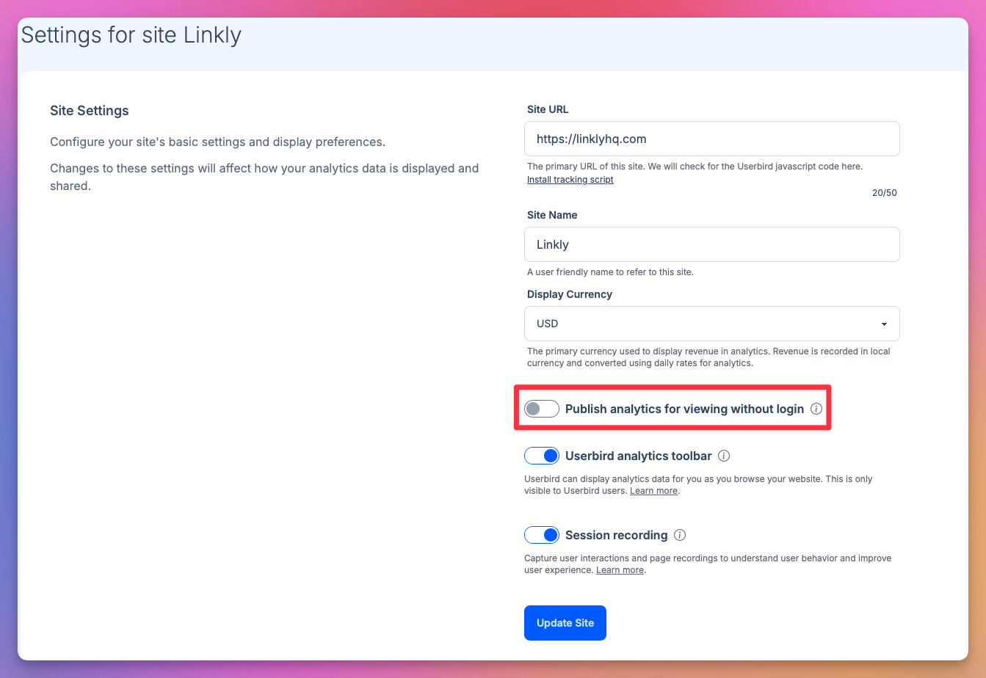Viewport: 986px width, 678px height.
Task: Click the 20/50 character counter
Action: coord(884,192)
